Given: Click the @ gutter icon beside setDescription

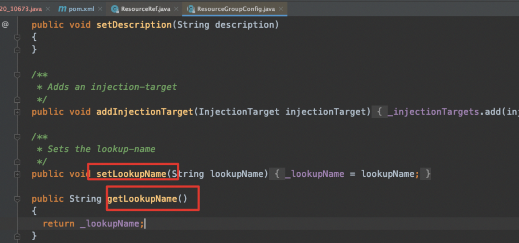Looking at the screenshot, I should [5, 25].
